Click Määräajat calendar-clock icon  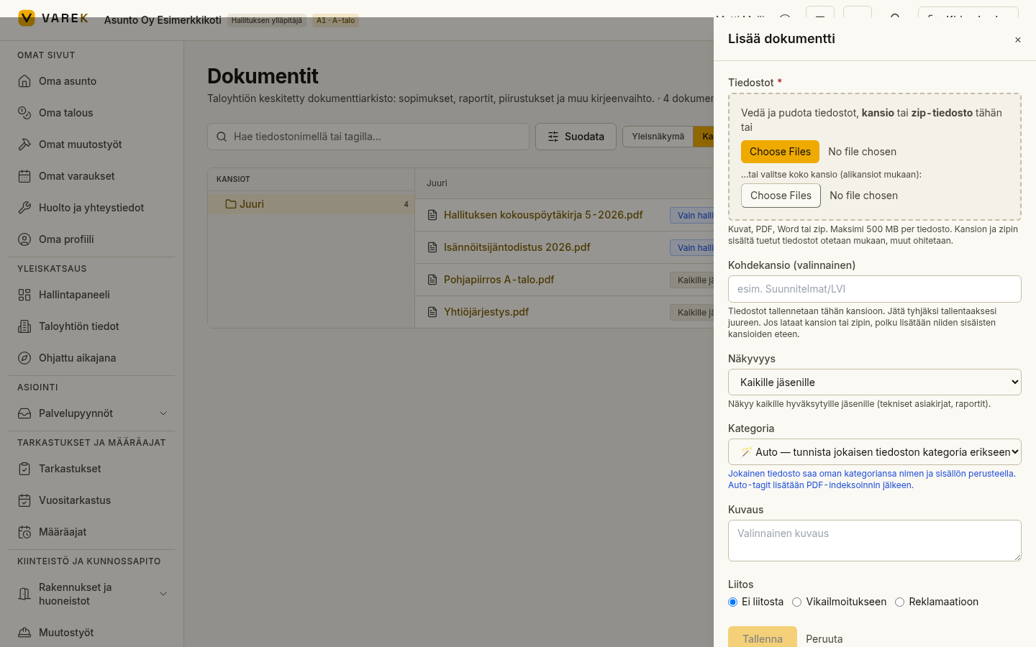[x=24, y=532]
